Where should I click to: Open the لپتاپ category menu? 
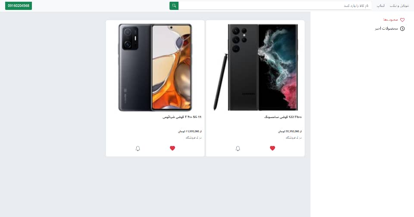(380, 6)
